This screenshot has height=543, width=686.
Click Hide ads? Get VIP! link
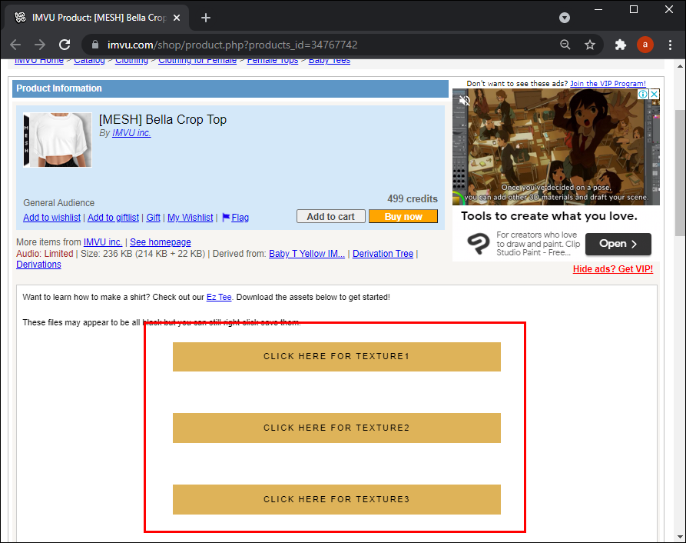coord(612,269)
